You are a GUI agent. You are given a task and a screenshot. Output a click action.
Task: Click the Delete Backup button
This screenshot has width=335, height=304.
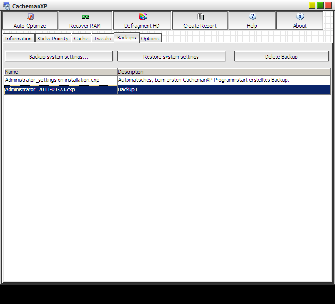point(281,57)
